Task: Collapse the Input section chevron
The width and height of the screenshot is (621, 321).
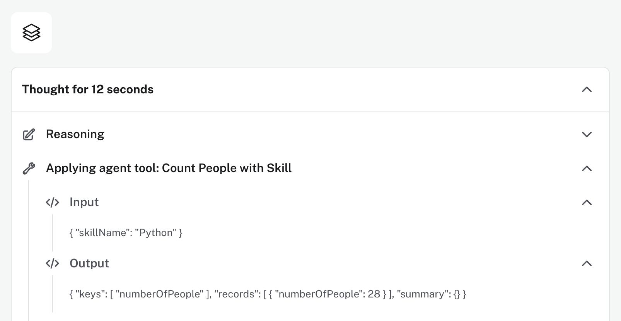Action: (x=587, y=202)
